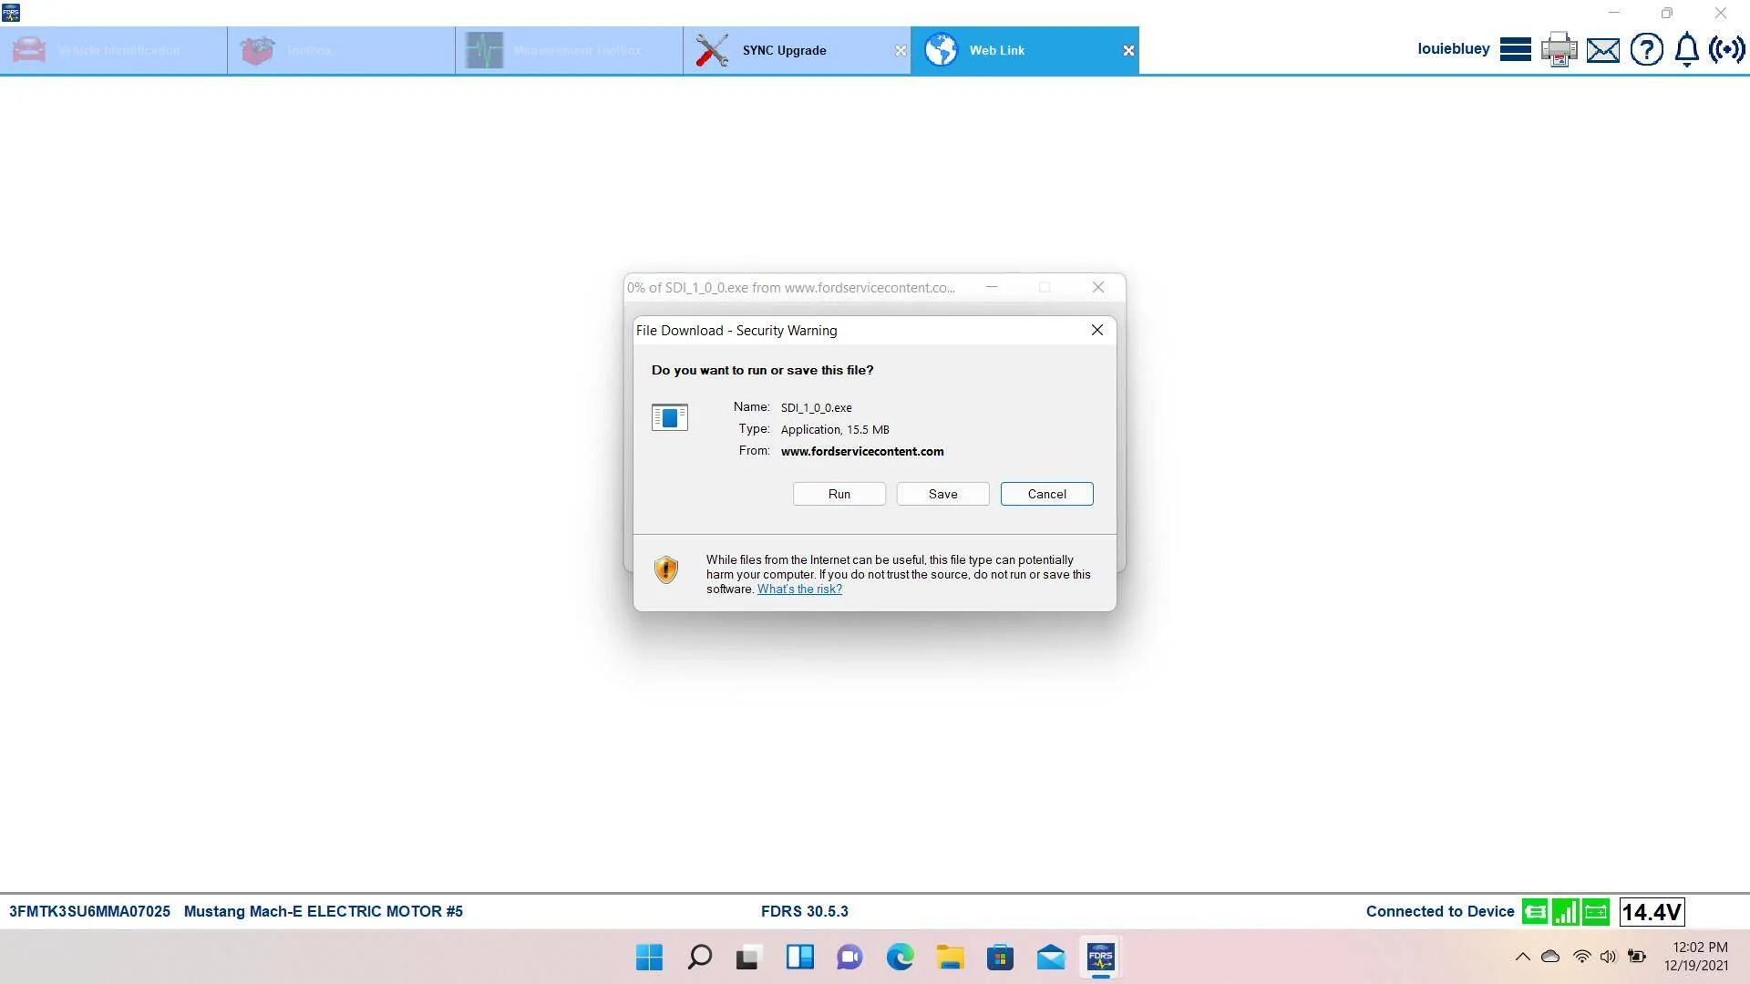Image resolution: width=1750 pixels, height=984 pixels.
Task: Click the VIN 3FMTK3SU6MMA07025
Action: tap(89, 911)
